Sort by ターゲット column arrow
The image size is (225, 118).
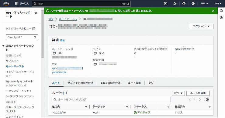127,107
